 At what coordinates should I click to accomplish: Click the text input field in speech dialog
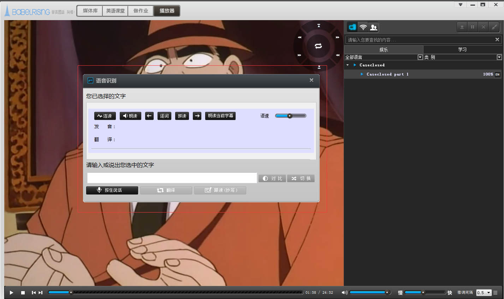(172, 178)
